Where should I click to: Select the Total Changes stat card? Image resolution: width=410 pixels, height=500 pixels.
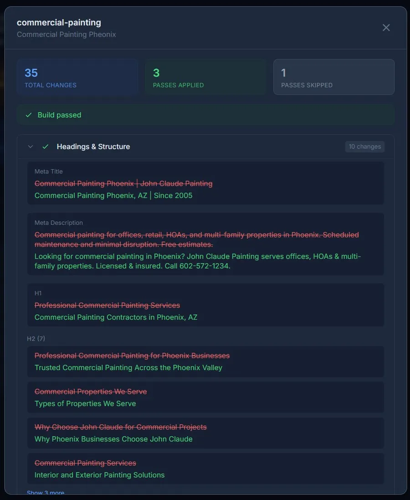[77, 77]
